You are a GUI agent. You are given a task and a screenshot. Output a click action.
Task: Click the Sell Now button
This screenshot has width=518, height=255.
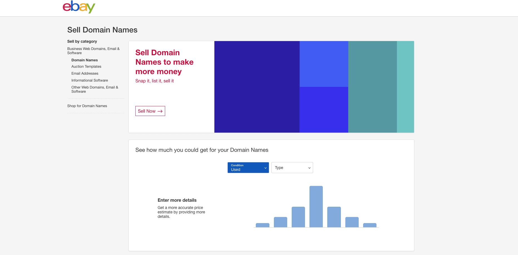(x=150, y=111)
